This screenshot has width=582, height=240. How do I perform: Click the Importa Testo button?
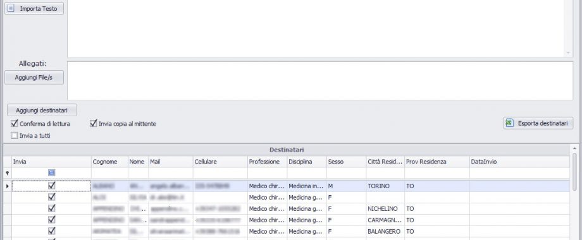tap(34, 8)
